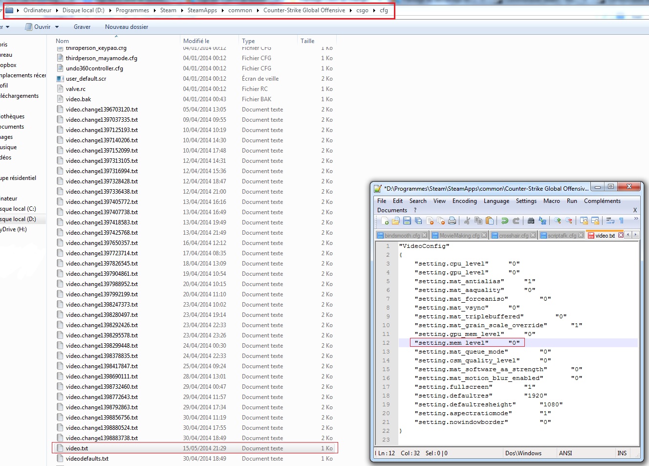Expand the arrow after Programmes in address bar
Image resolution: width=649 pixels, height=466 pixels.
154,10
